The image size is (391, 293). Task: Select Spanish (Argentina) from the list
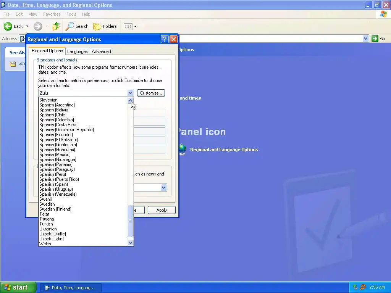coord(83,105)
